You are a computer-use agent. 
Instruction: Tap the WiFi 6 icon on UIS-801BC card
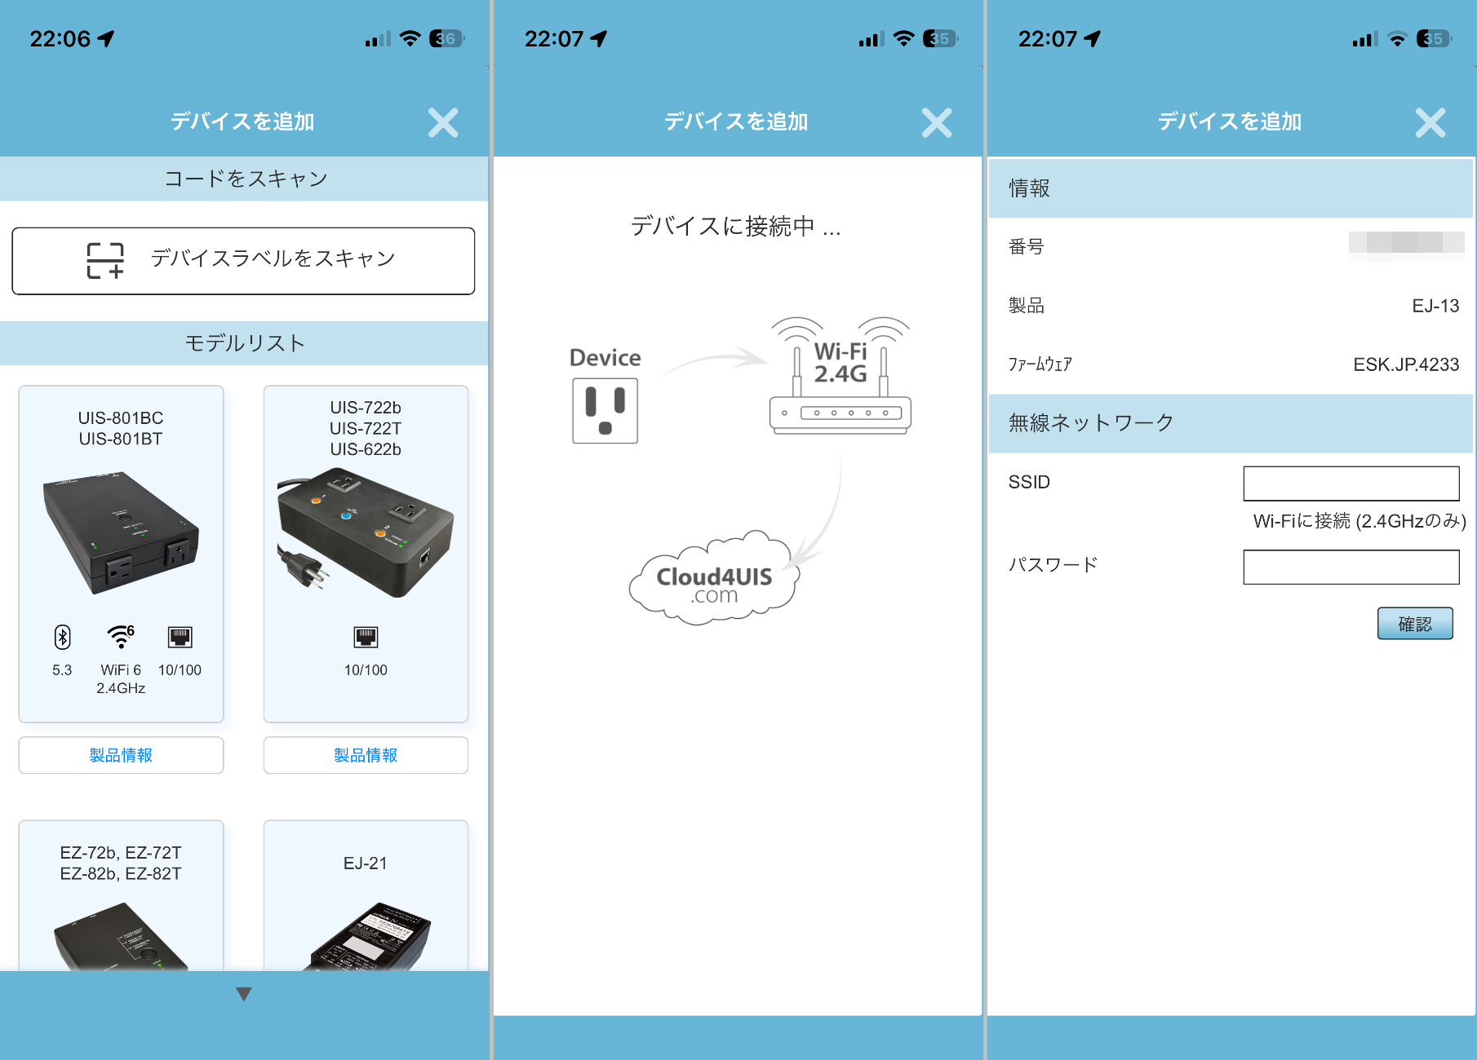(x=121, y=637)
